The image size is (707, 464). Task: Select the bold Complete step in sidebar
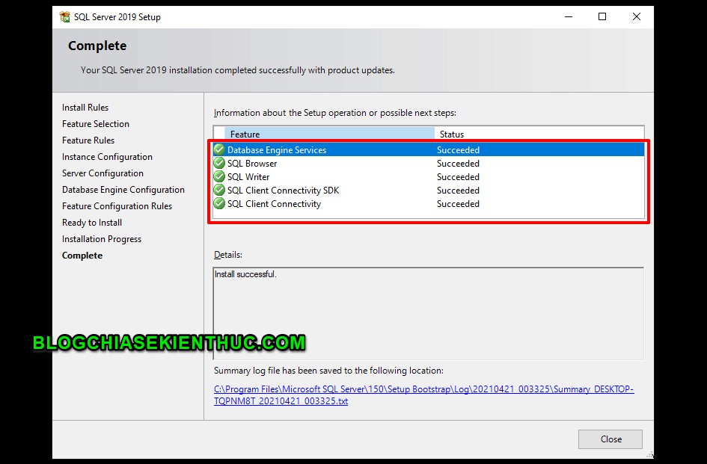[82, 256]
